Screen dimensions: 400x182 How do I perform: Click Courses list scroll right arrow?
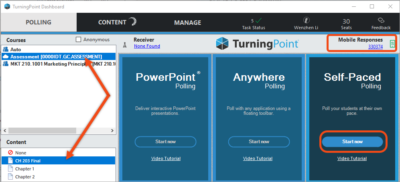coord(112,131)
